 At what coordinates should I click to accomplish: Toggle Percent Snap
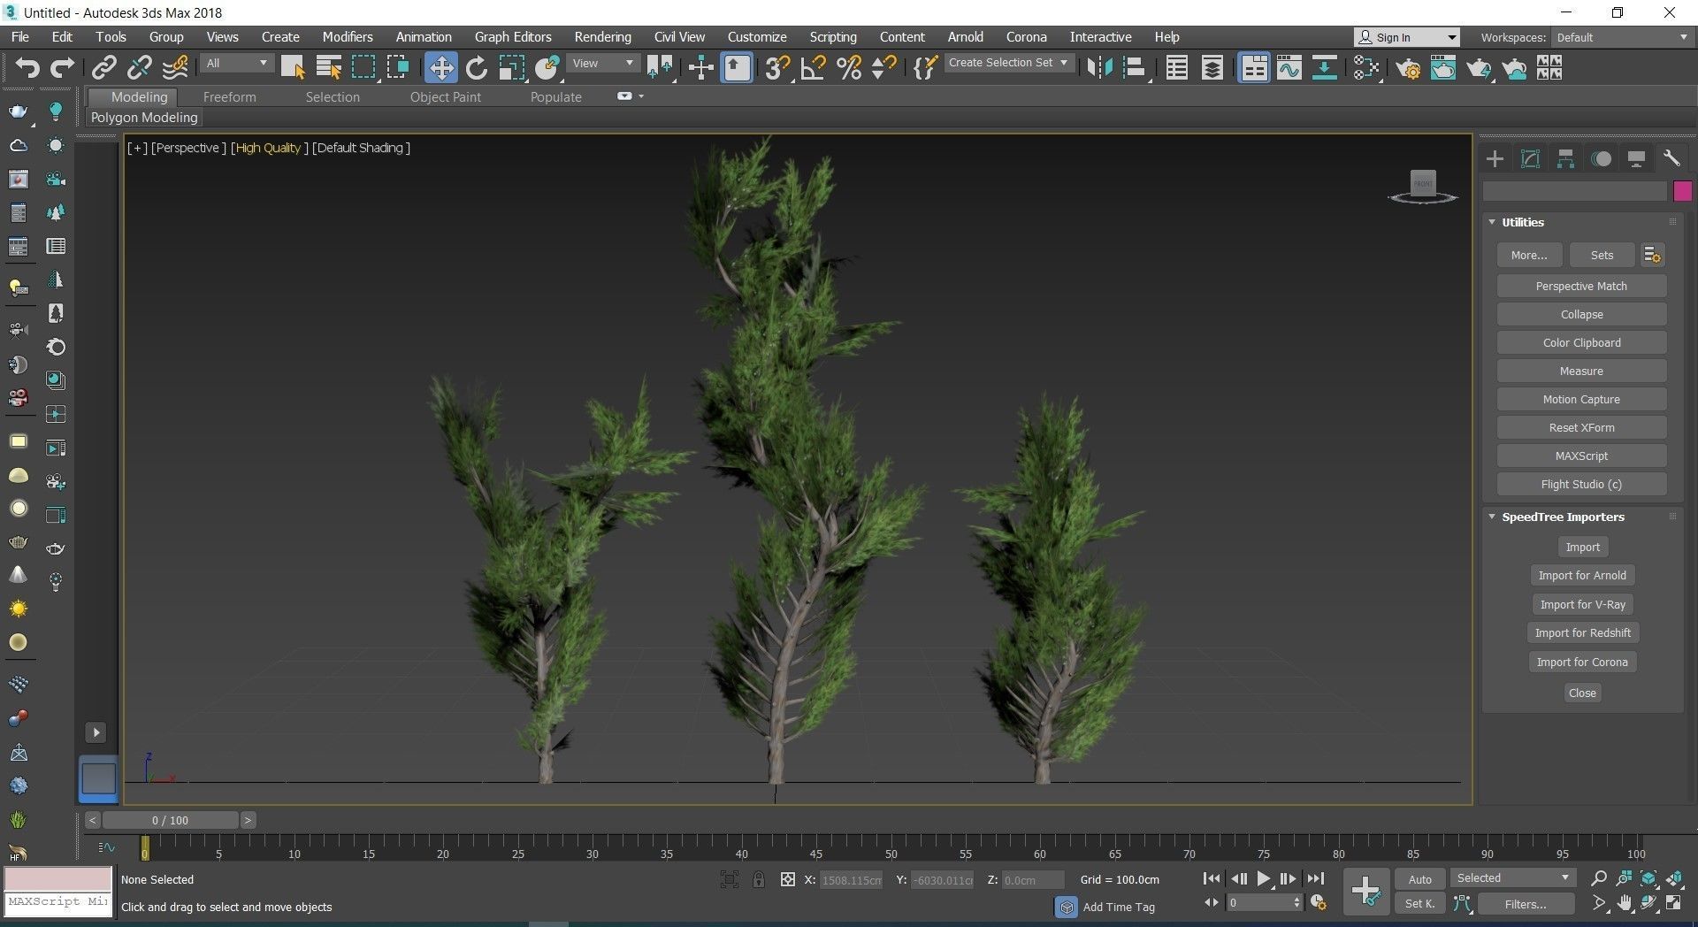[849, 68]
